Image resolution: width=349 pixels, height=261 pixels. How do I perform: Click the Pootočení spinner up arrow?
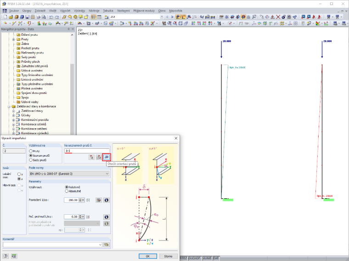(x=80, y=199)
